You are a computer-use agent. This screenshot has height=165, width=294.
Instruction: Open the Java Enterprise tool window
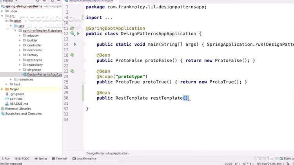pos(84,158)
